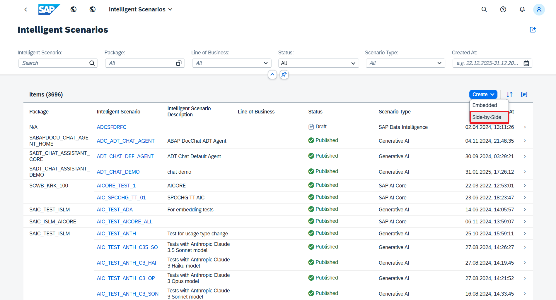556x300 pixels.
Task: Click the Create dropdown button
Action: (483, 94)
